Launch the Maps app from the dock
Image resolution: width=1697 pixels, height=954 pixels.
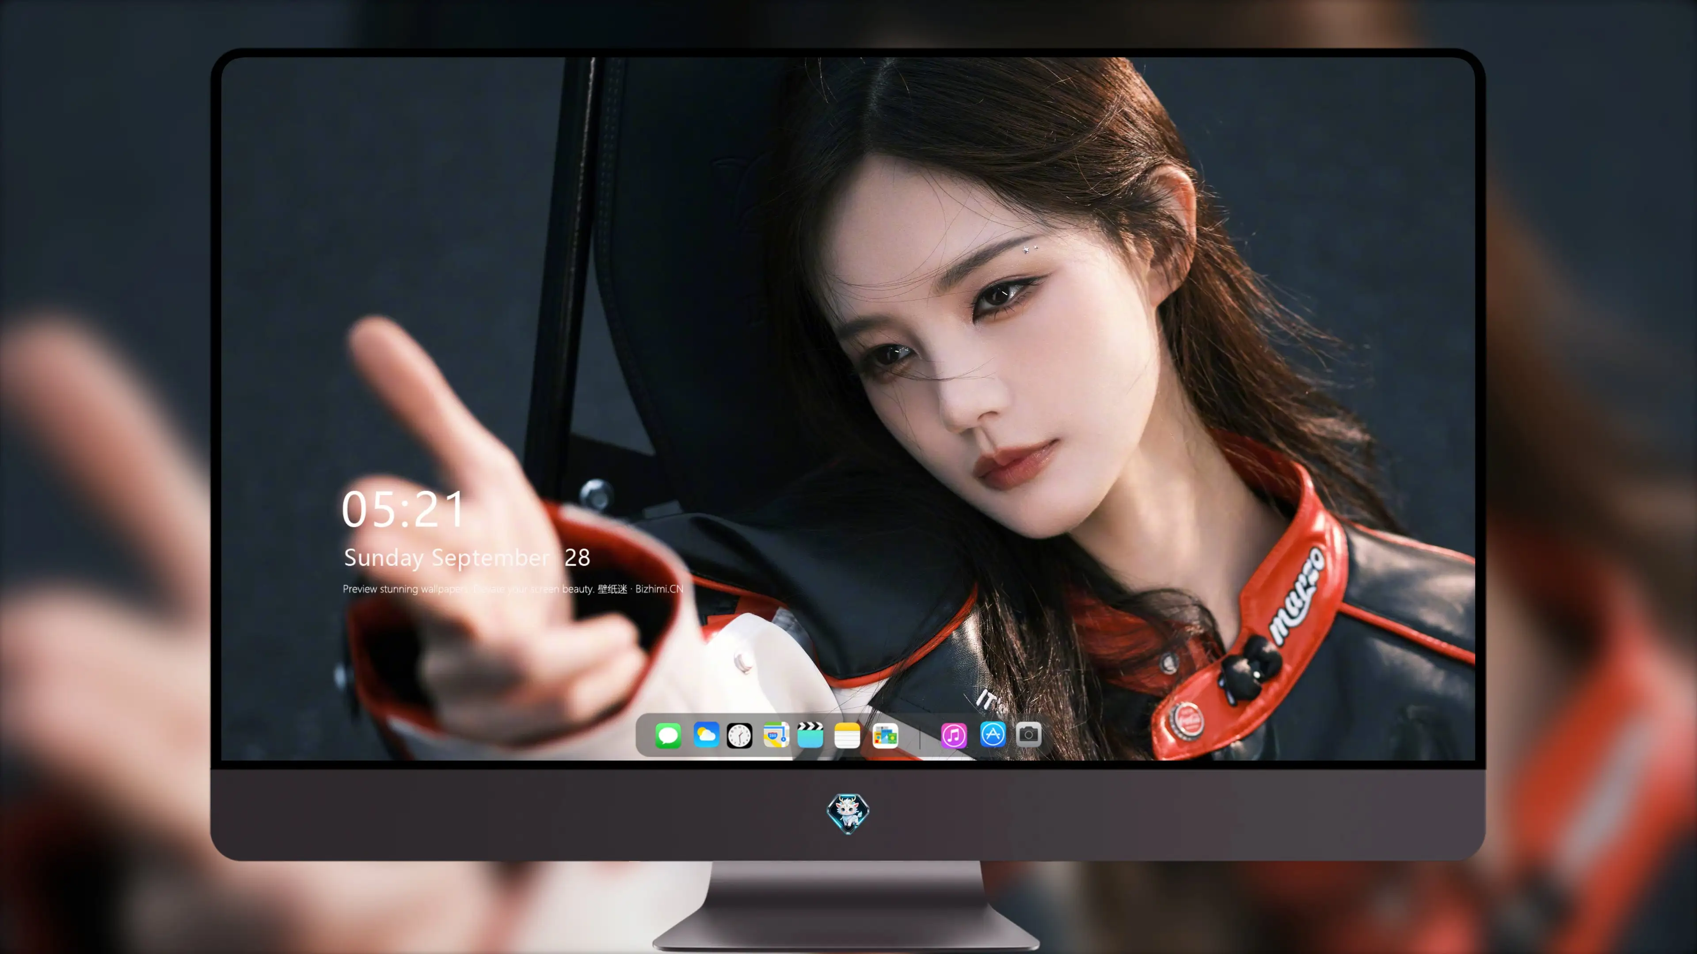776,735
